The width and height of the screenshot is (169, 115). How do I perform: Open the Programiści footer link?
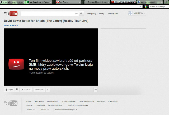(x=113, y=101)
